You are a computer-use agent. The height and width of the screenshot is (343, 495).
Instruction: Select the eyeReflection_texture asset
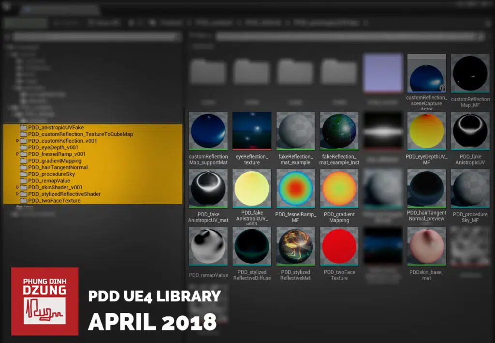251,131
